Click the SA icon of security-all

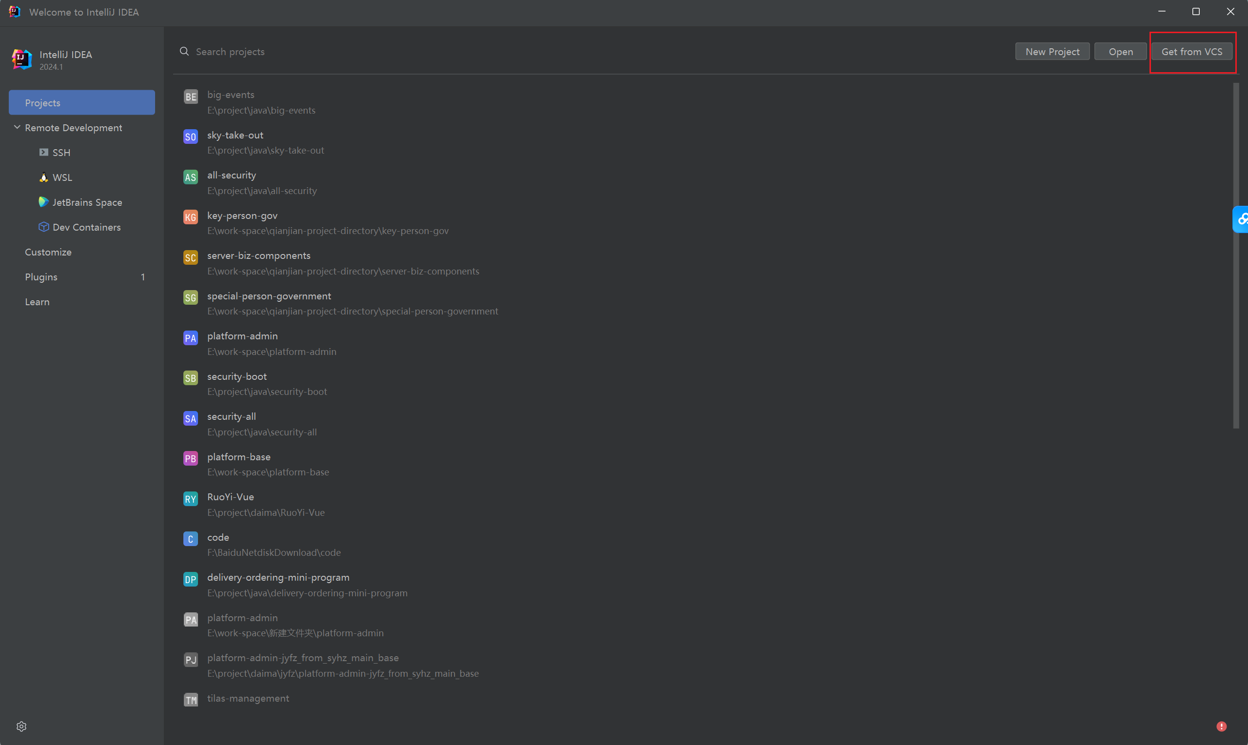(x=190, y=418)
